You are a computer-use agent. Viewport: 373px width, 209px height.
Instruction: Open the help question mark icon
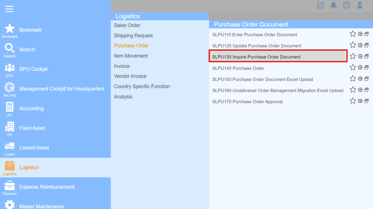346,5
